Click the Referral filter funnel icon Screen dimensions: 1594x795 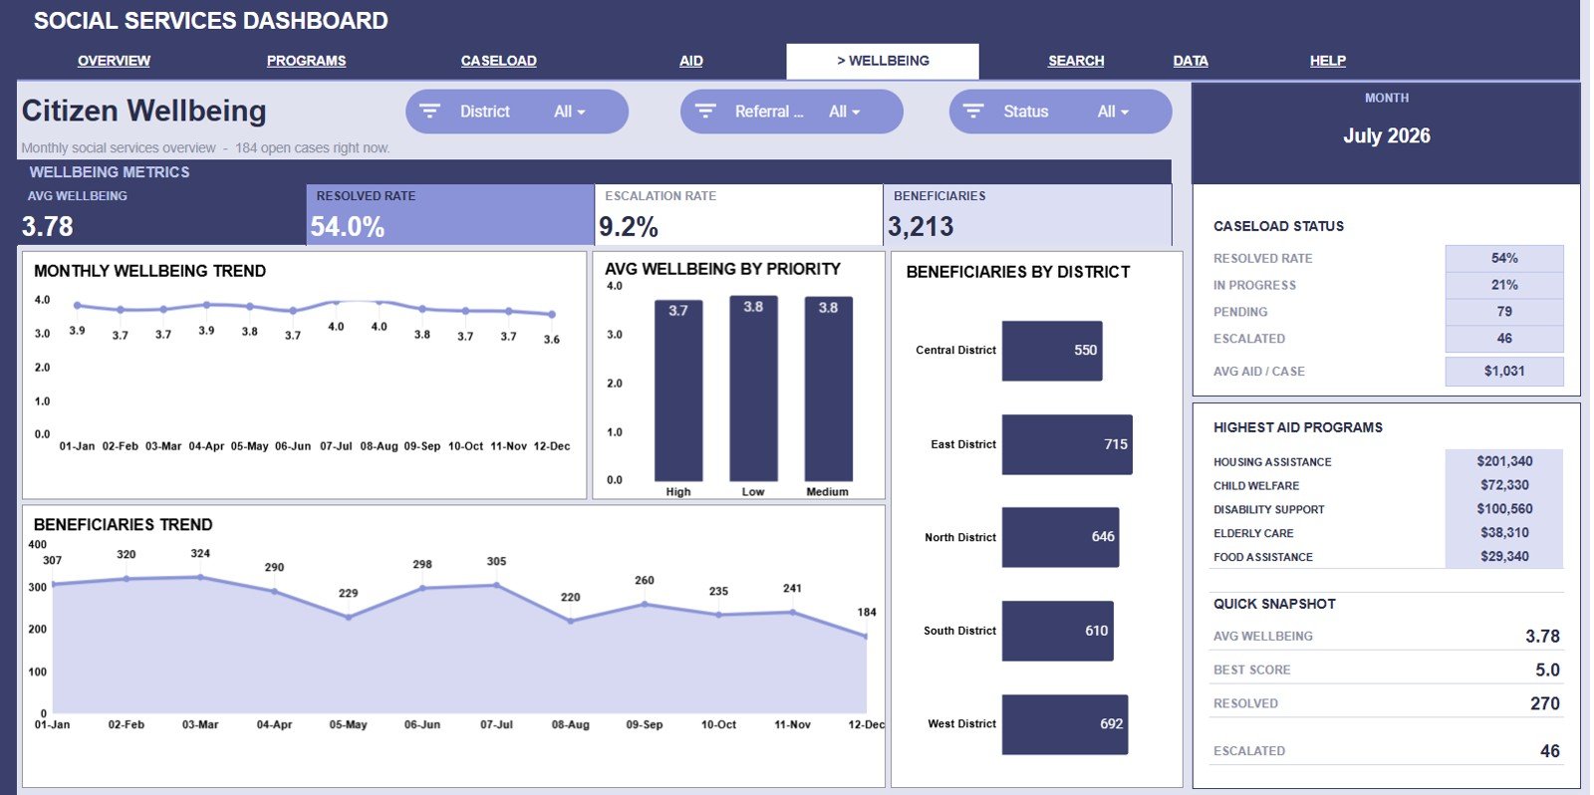[x=705, y=112]
